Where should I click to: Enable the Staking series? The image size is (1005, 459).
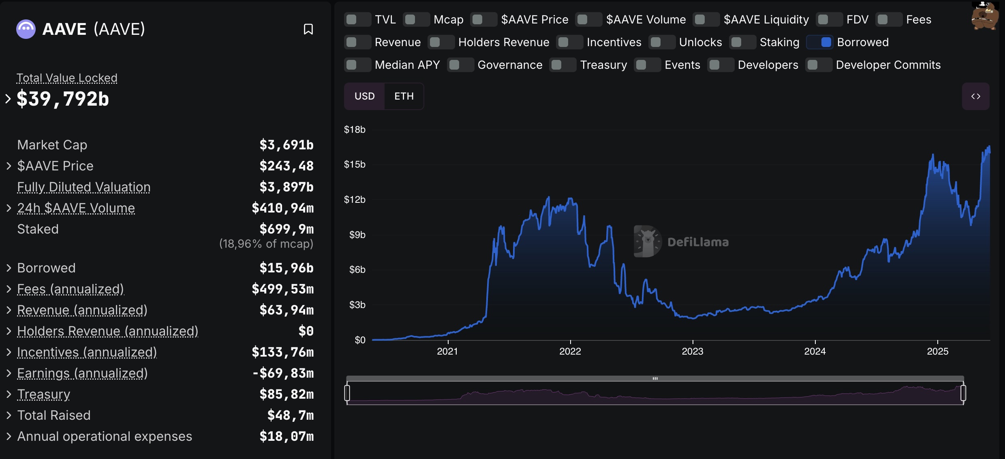(x=743, y=42)
